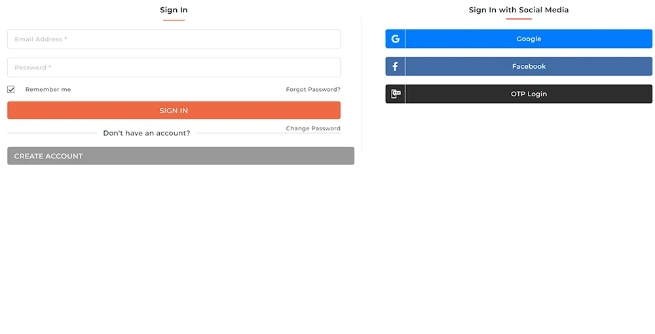Image resolution: width=655 pixels, height=334 pixels.
Task: Click the OTP phone message icon
Action: click(x=396, y=94)
